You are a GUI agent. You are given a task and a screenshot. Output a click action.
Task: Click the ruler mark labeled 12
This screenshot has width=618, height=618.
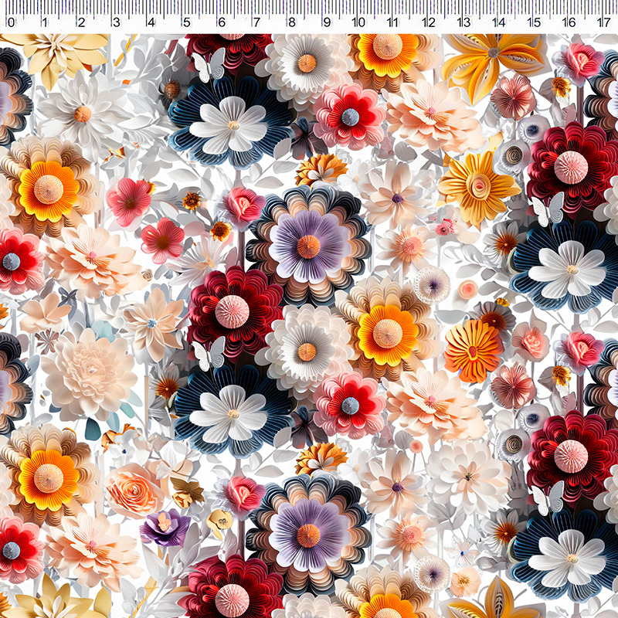429,22
